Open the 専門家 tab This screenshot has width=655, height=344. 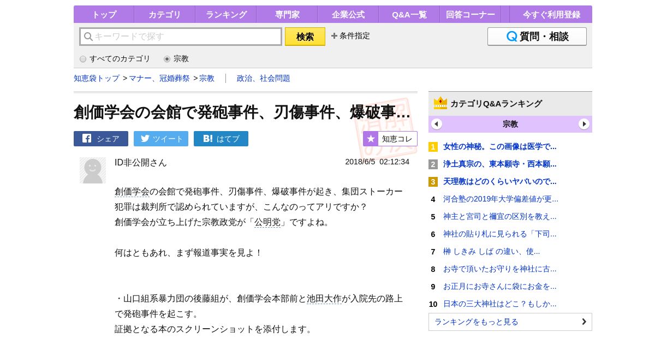click(287, 15)
